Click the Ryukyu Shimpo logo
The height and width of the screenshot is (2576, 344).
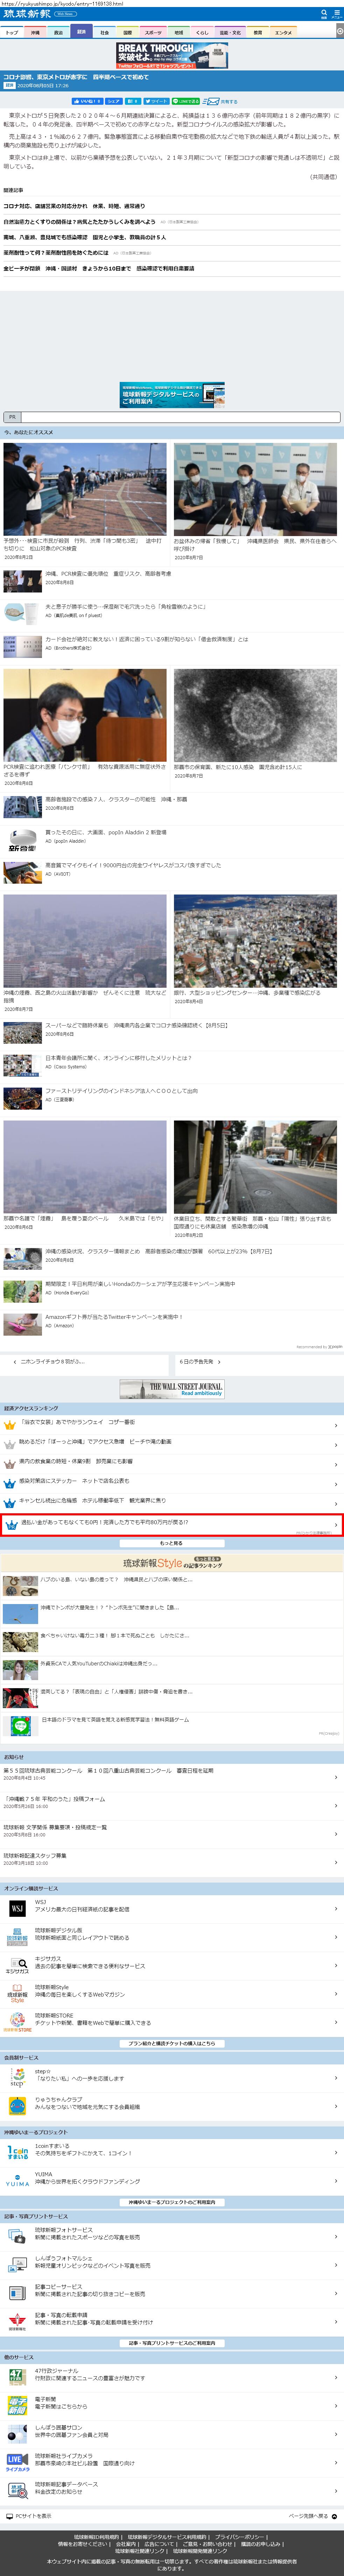[x=27, y=14]
